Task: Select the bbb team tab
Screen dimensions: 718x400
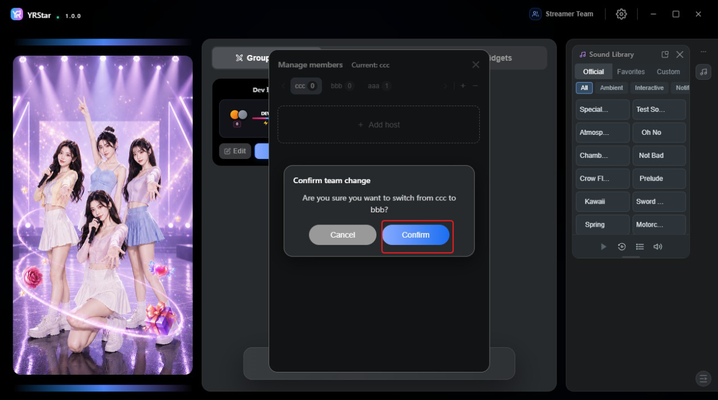Action: [x=342, y=86]
